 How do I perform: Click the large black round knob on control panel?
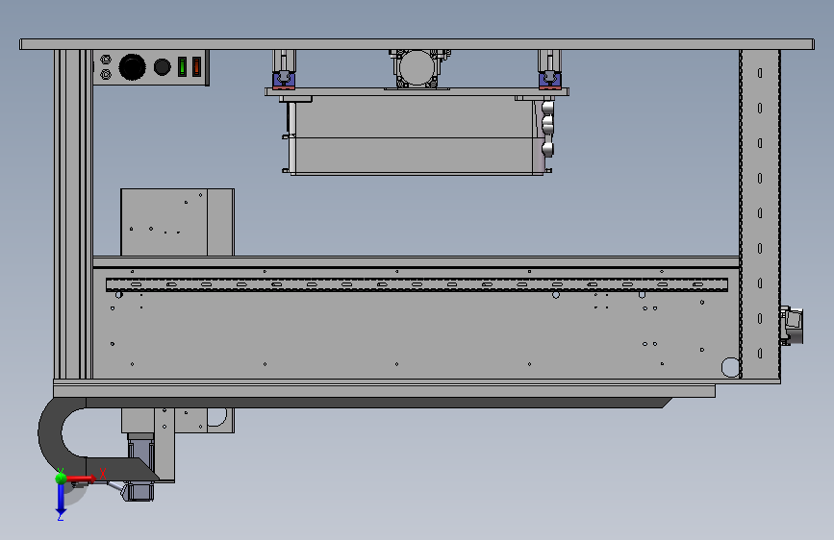(132, 67)
